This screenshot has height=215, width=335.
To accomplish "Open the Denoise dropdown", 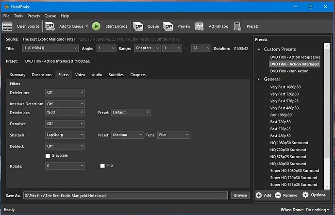I will point(65,124).
